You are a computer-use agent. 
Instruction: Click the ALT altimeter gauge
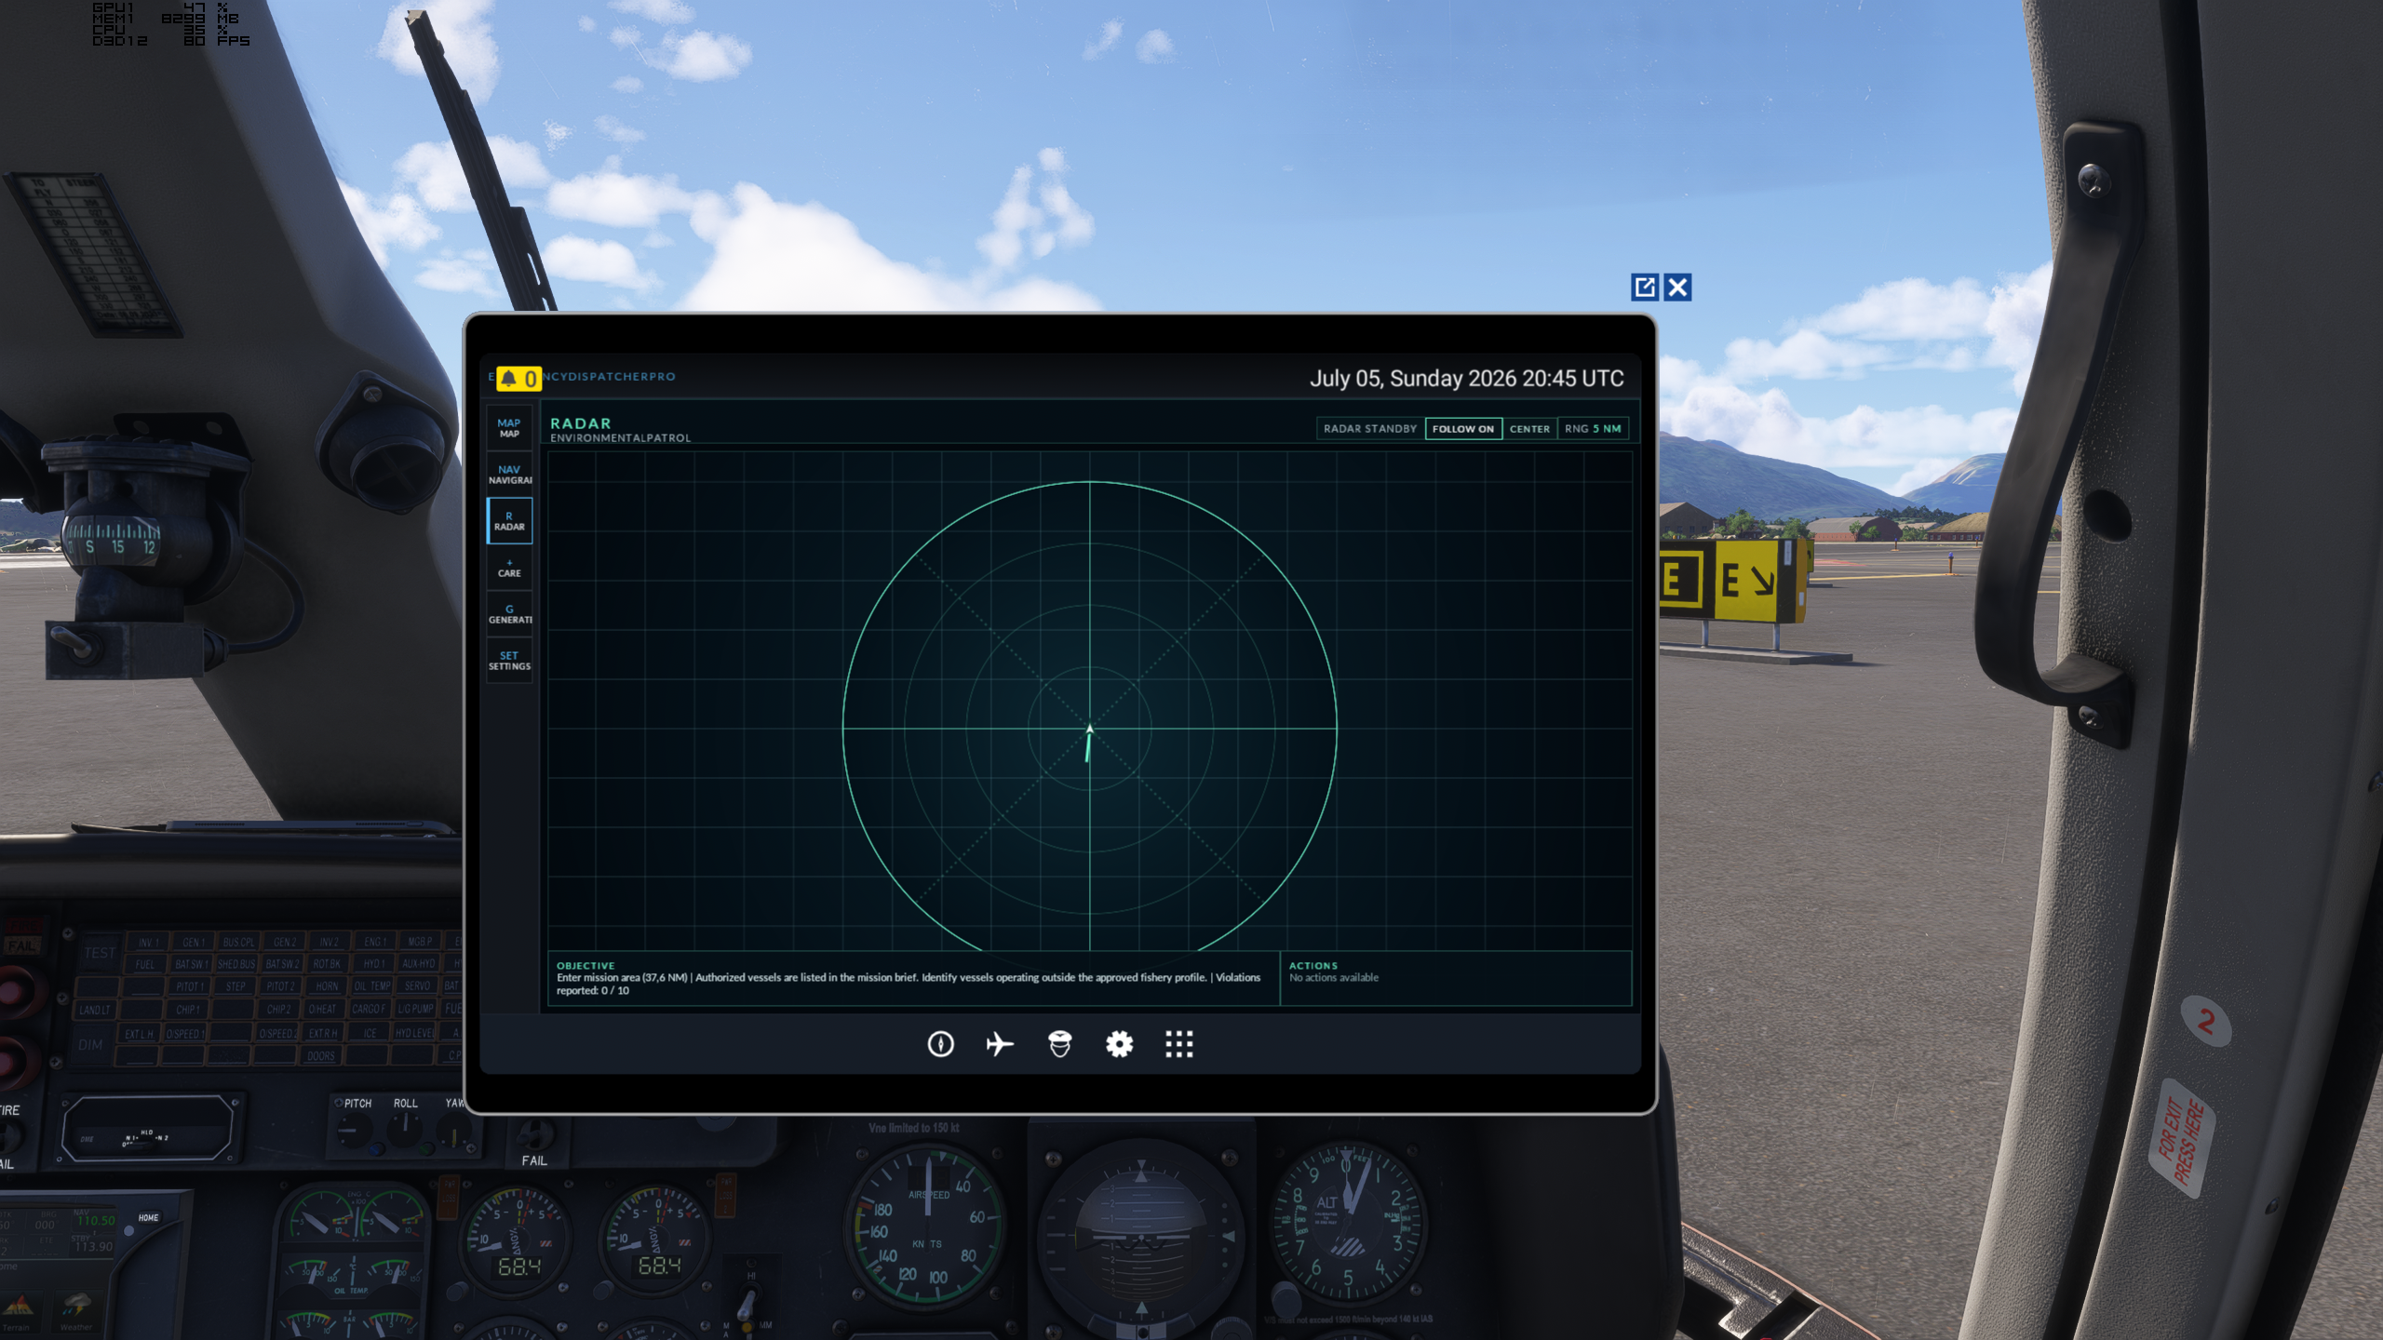pos(1347,1224)
